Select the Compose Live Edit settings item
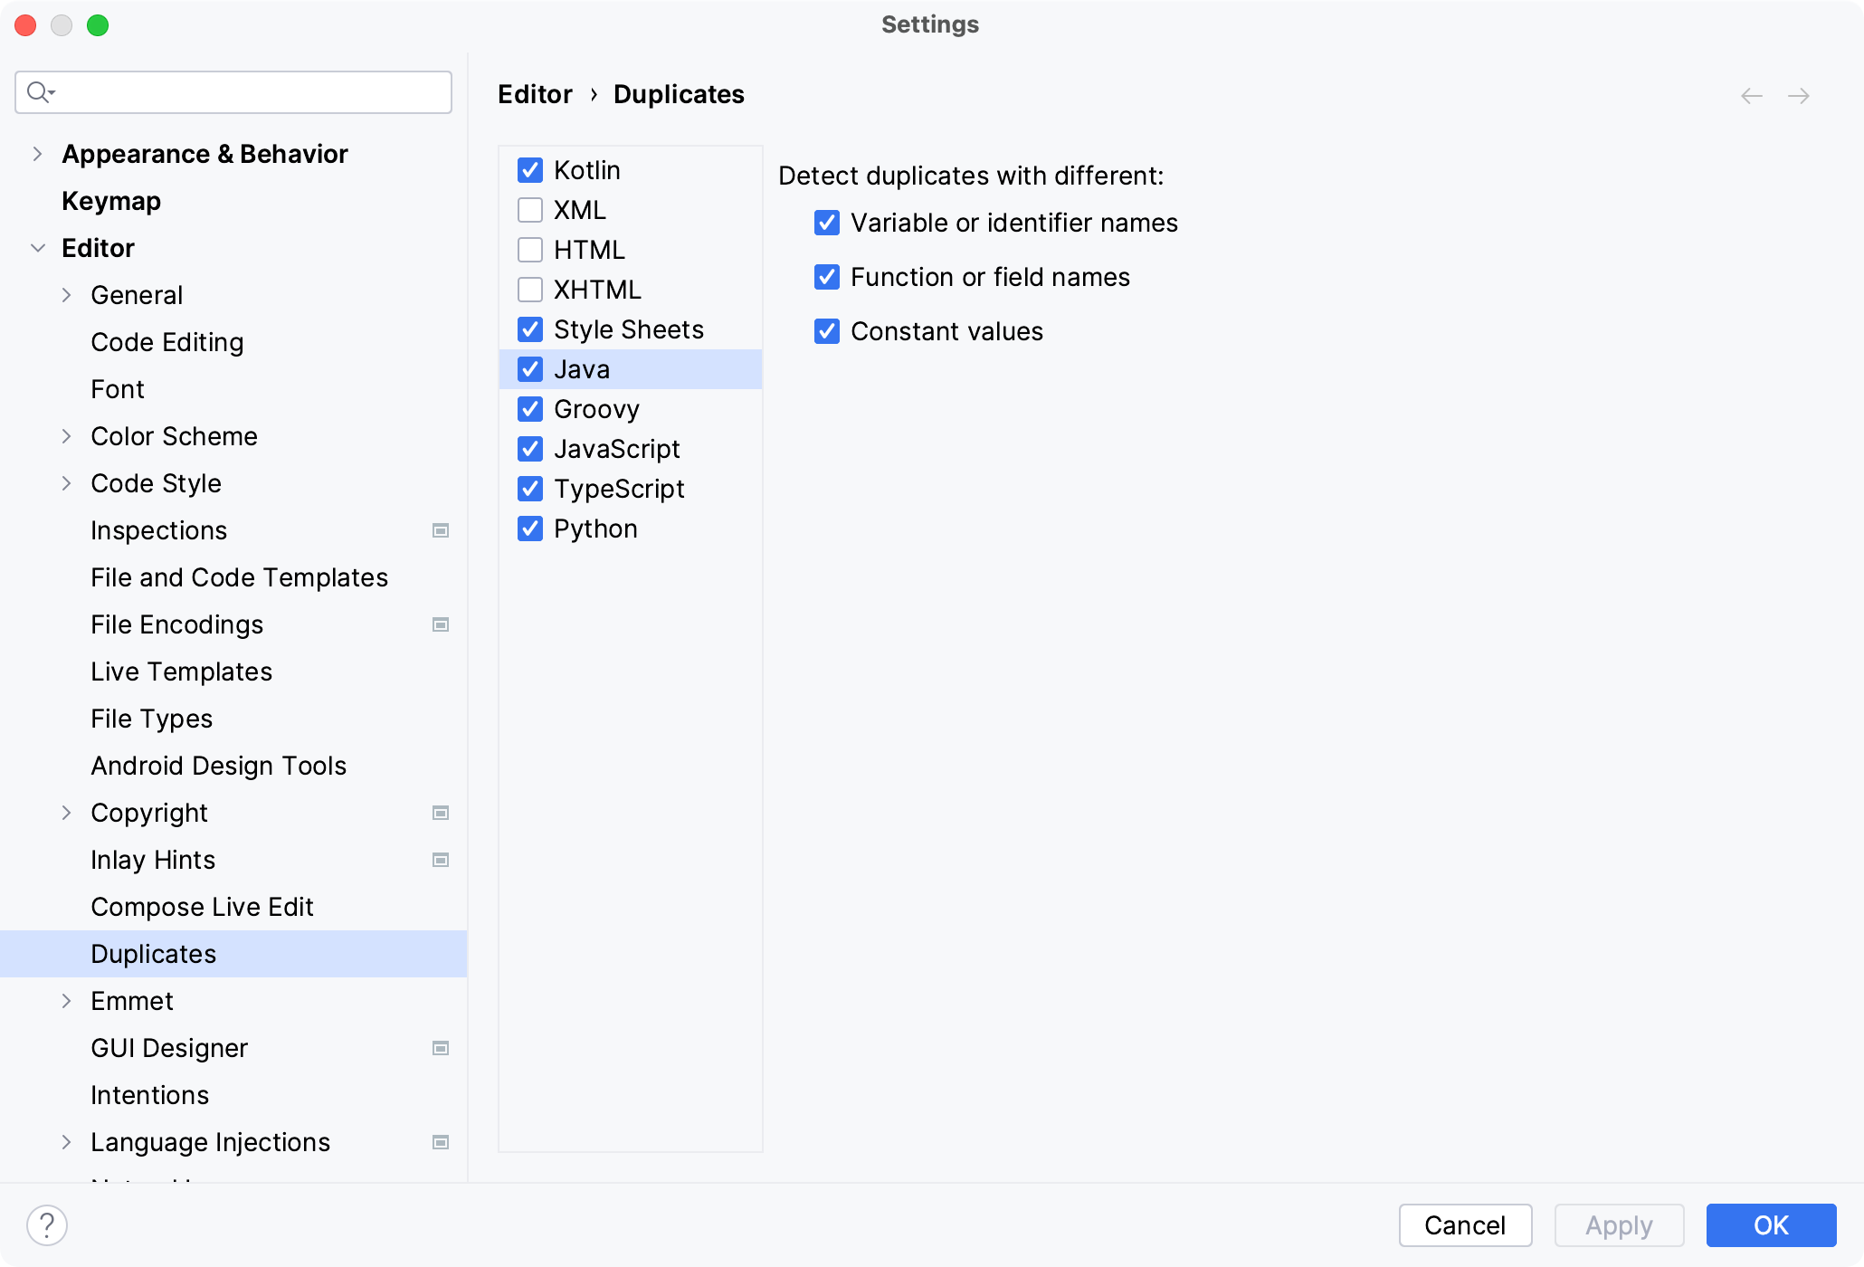1864x1267 pixels. click(201, 907)
